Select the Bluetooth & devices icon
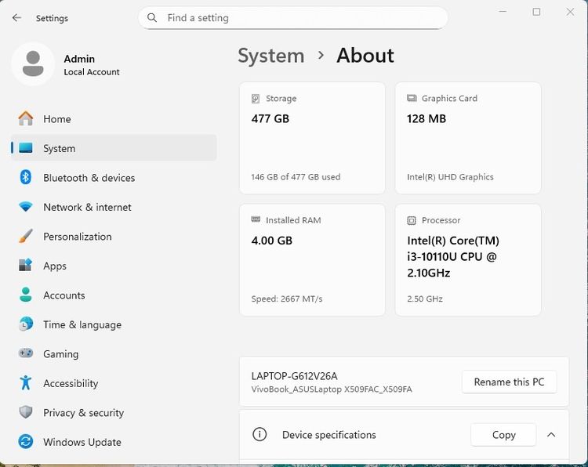Screen dimensions: 588x467 (26, 177)
